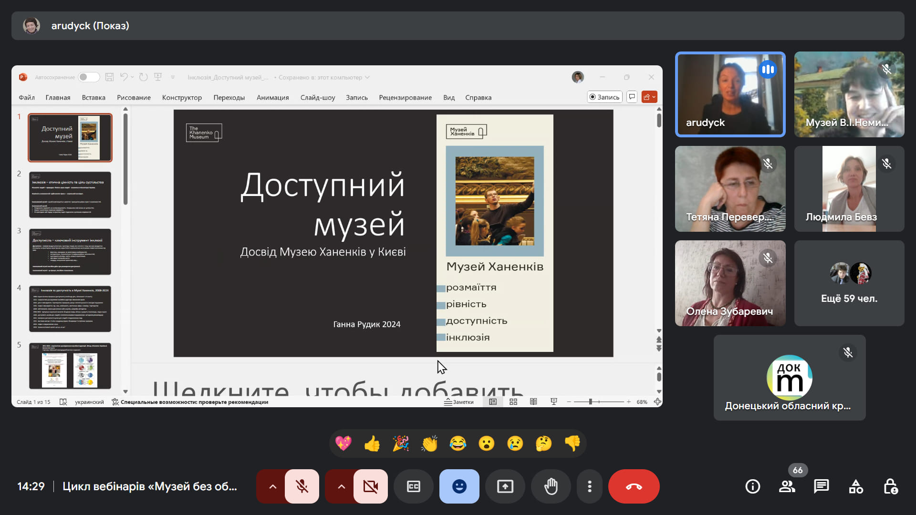Screen dimensions: 916x515
Task: Click the present screen button
Action: (505, 486)
